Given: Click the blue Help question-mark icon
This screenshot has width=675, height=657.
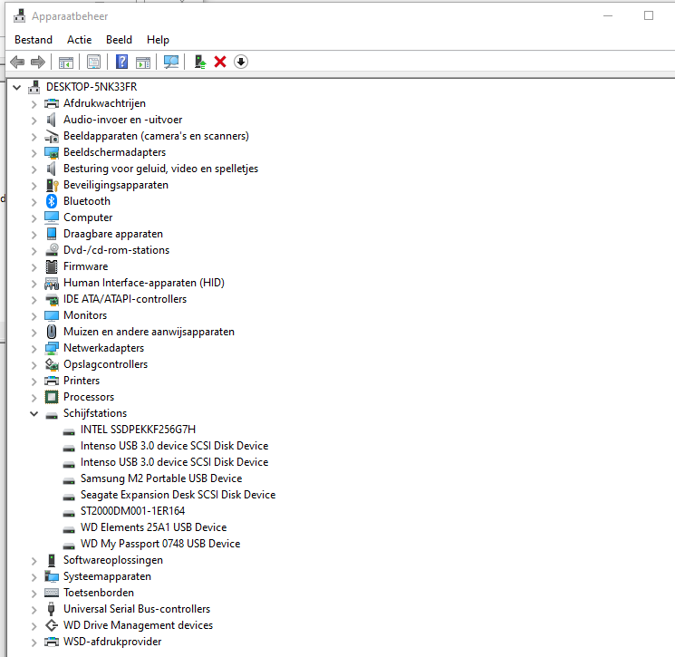Looking at the screenshot, I should [x=121, y=62].
